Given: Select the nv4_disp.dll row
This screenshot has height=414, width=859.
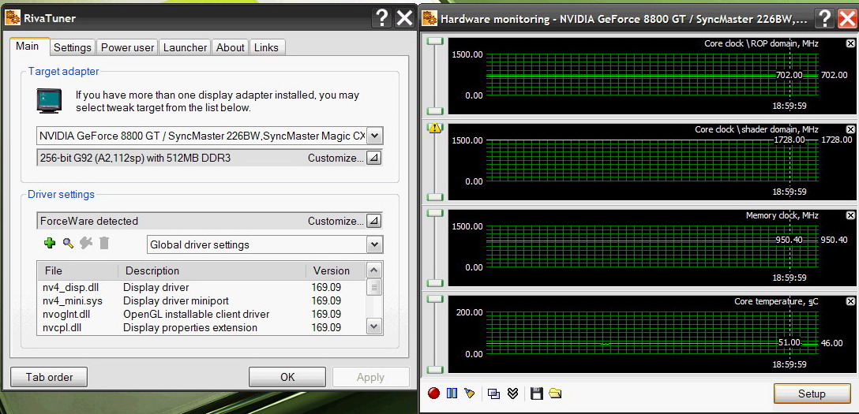Looking at the screenshot, I should coord(201,287).
